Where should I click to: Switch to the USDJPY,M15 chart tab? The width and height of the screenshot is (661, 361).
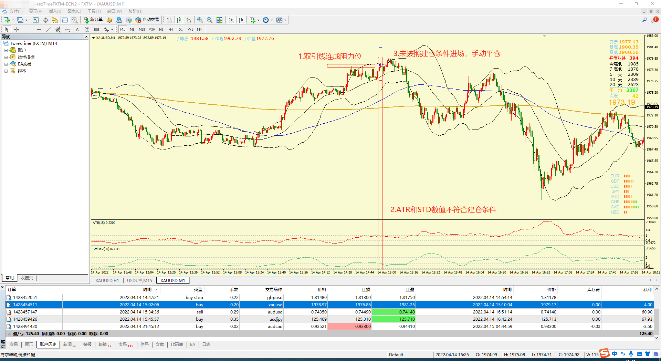(139, 280)
